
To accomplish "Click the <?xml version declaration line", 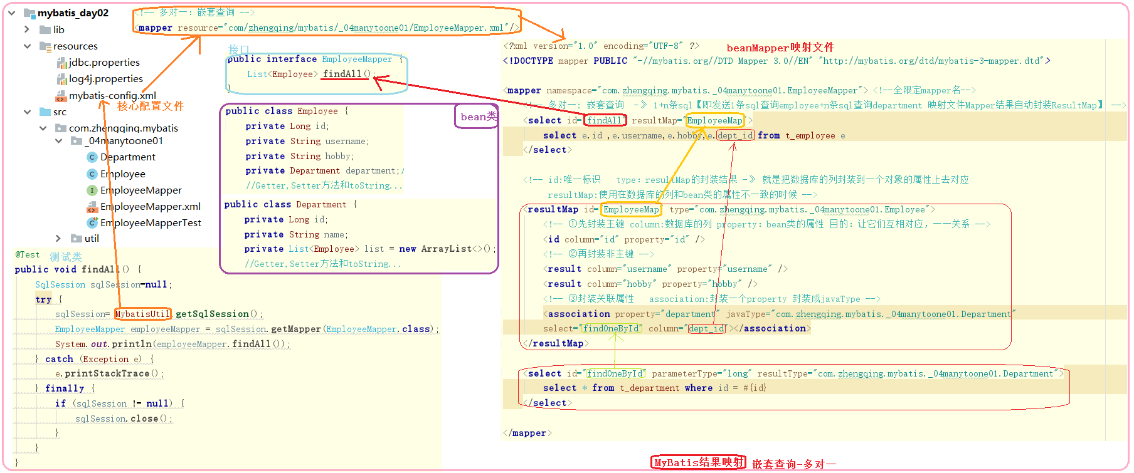I will click(601, 46).
